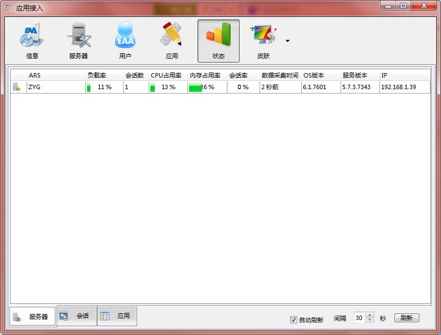The width and height of the screenshot is (441, 335).
Task: Decrease refresh interval with down arrow
Action: 370,321
